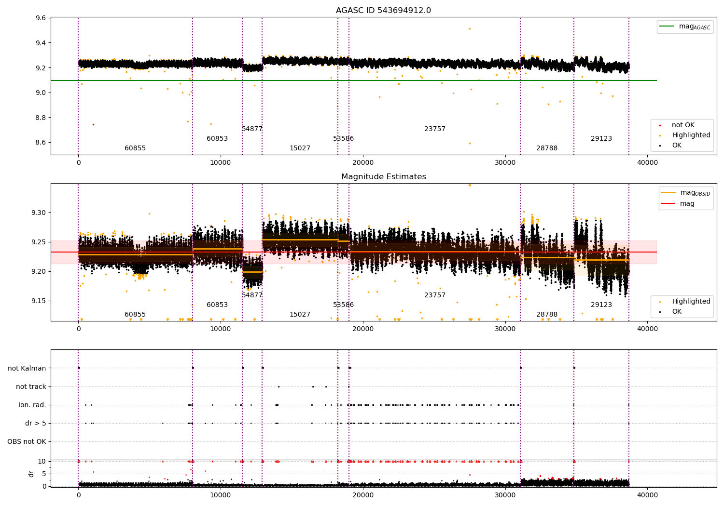
Task: Click x-axis tick 10000 of AGASC ID plot
Action: coord(221,162)
